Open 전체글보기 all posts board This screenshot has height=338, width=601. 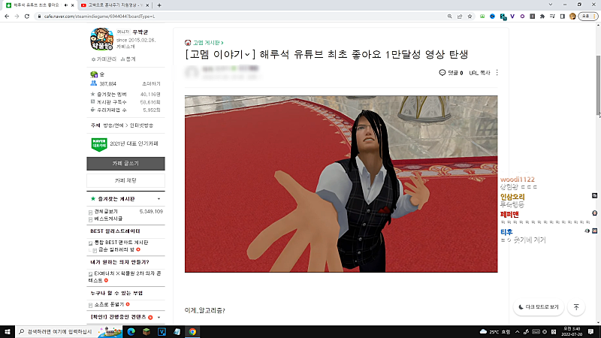point(106,212)
